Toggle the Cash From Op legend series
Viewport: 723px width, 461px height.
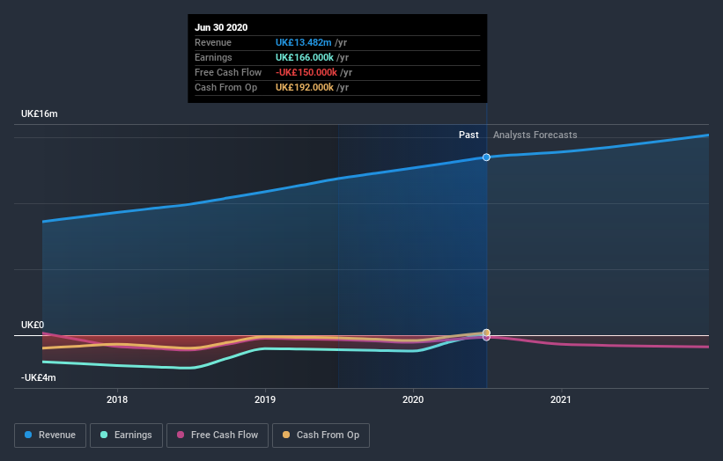pos(321,435)
